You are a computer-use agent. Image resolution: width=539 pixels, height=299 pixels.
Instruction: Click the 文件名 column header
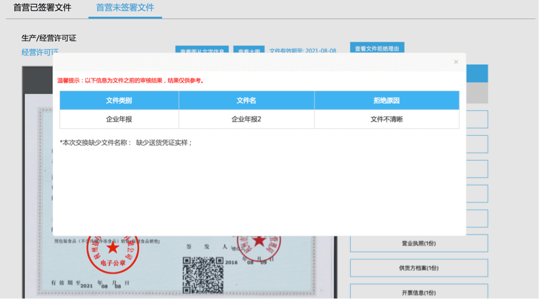pyautogui.click(x=247, y=100)
